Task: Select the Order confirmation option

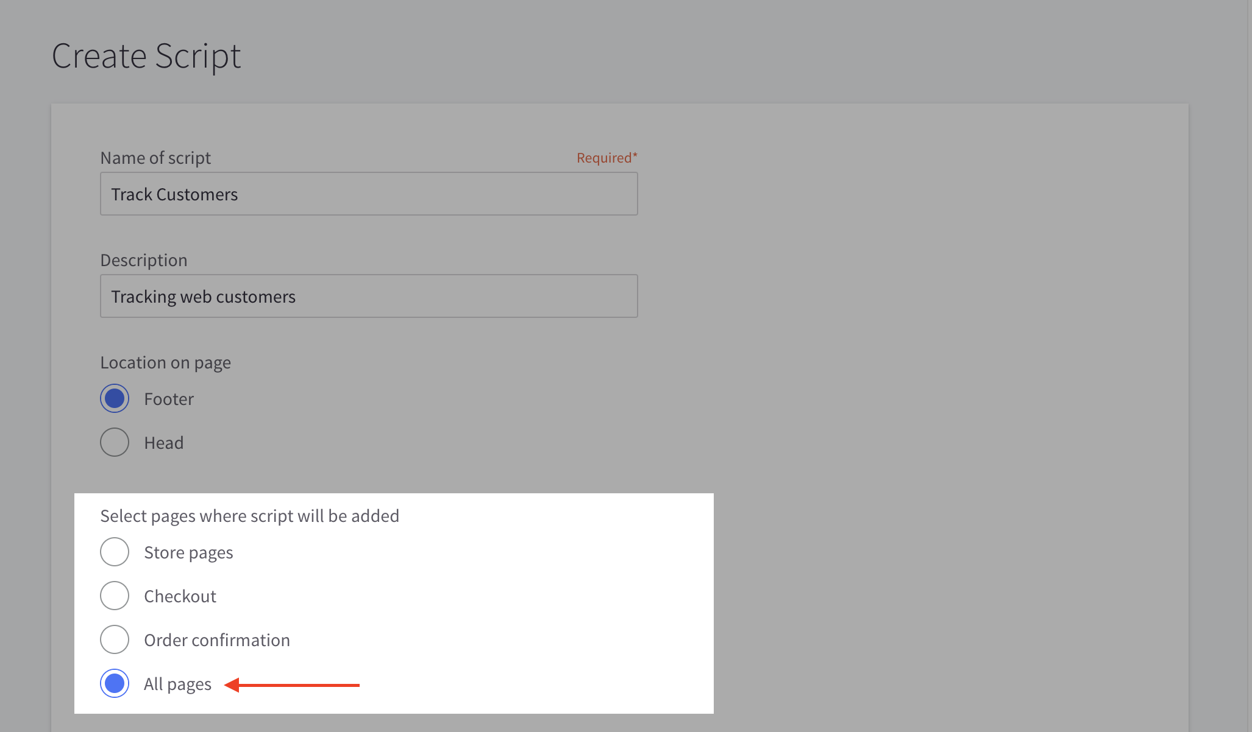Action: [114, 639]
